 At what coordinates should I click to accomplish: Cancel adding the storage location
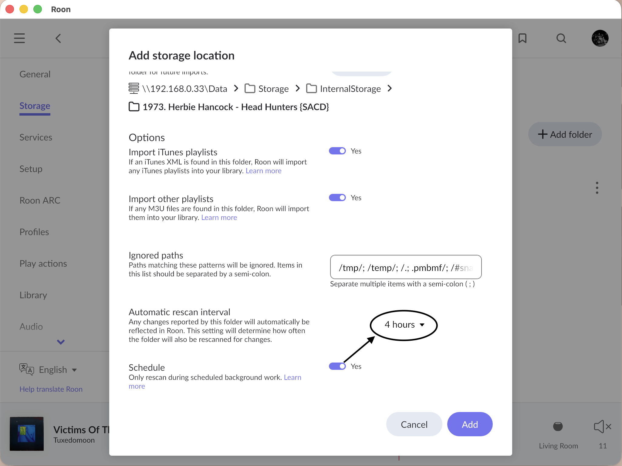(x=414, y=424)
